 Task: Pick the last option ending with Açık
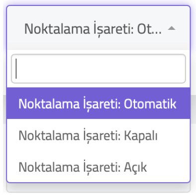coord(98,167)
